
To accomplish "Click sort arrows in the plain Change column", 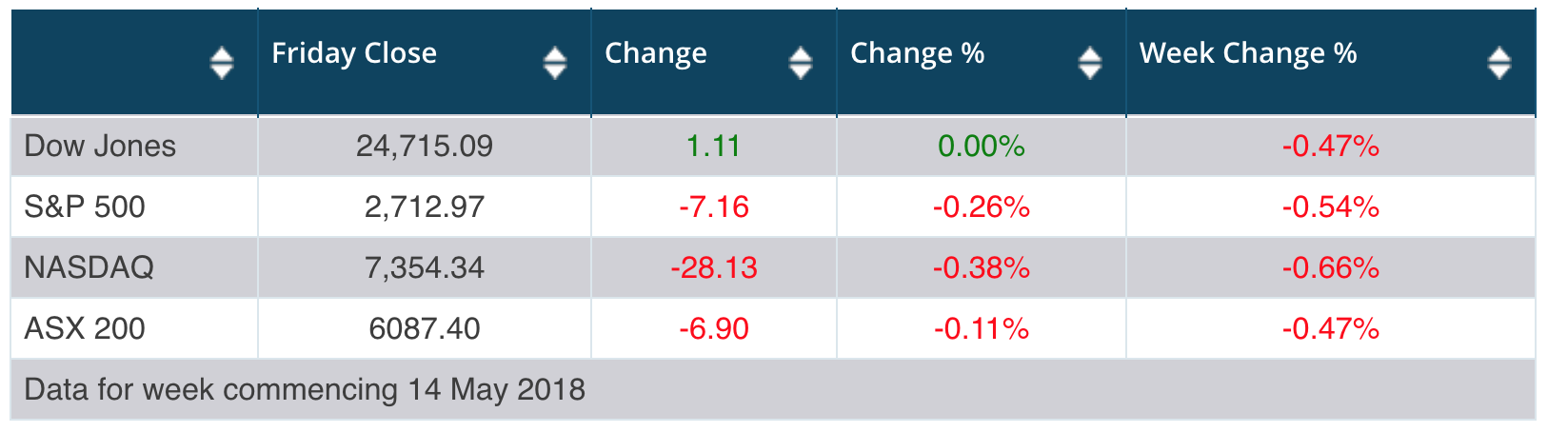I will coord(801,64).
